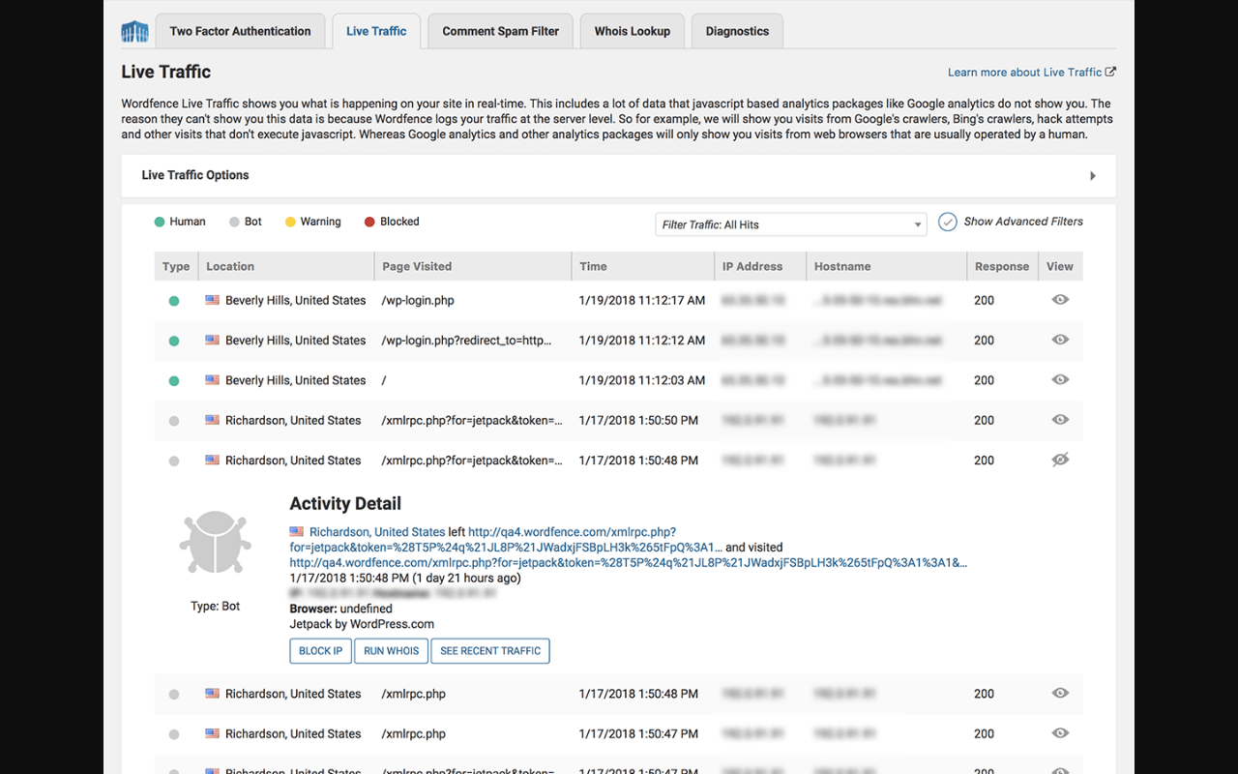The height and width of the screenshot is (774, 1238).
Task: Click the Response column header
Action: (1002, 266)
